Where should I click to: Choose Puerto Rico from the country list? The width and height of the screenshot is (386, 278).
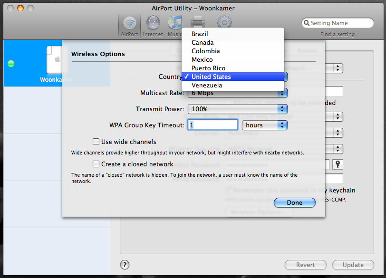click(233, 68)
